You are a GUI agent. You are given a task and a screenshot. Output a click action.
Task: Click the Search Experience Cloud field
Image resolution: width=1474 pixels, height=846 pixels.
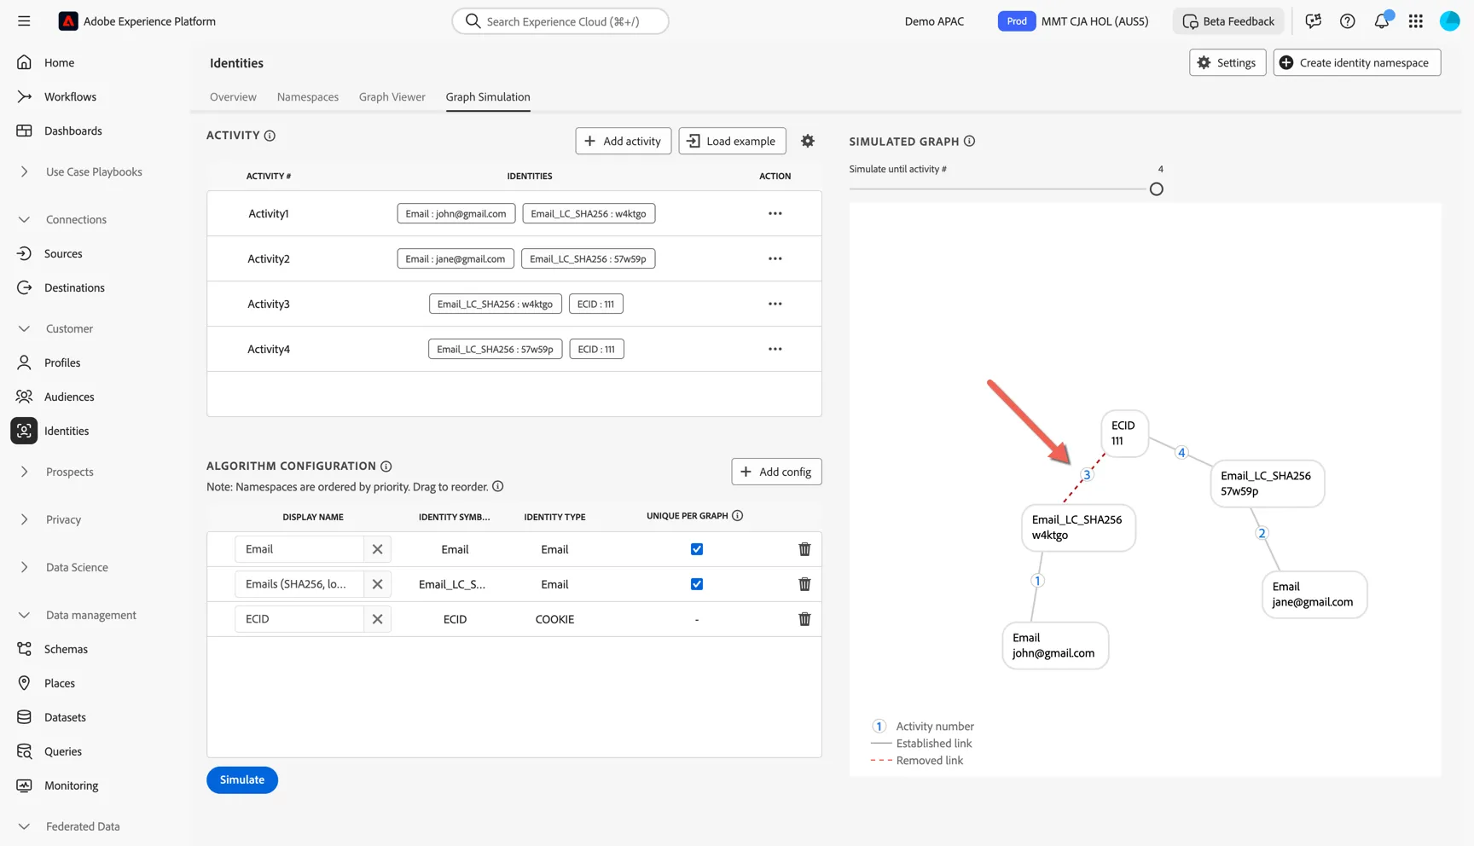point(560,21)
